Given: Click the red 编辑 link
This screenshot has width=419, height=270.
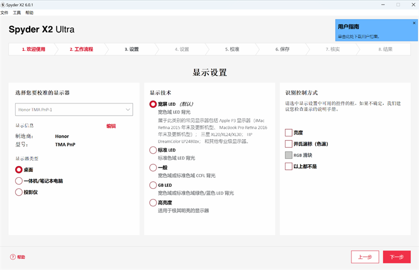Looking at the screenshot, I should 111,126.
